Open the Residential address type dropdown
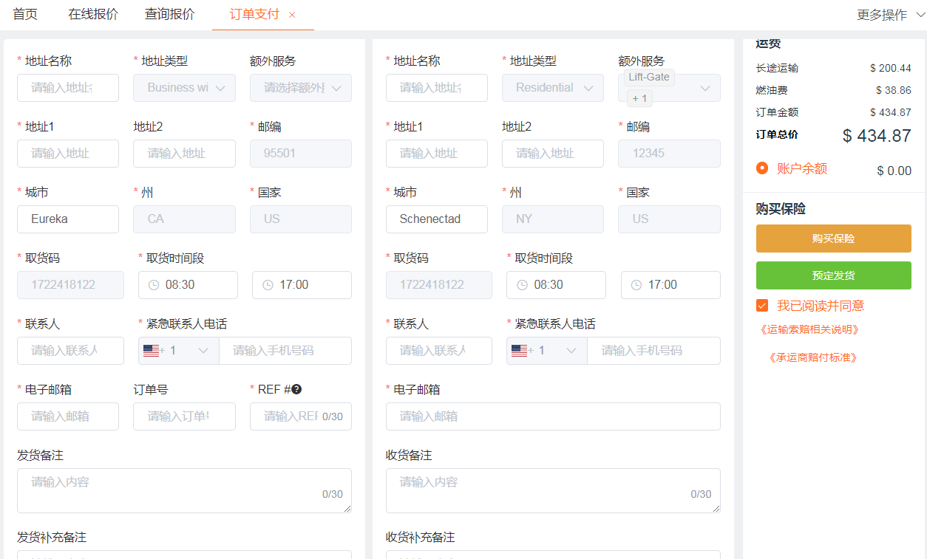This screenshot has width=927, height=559. [552, 88]
